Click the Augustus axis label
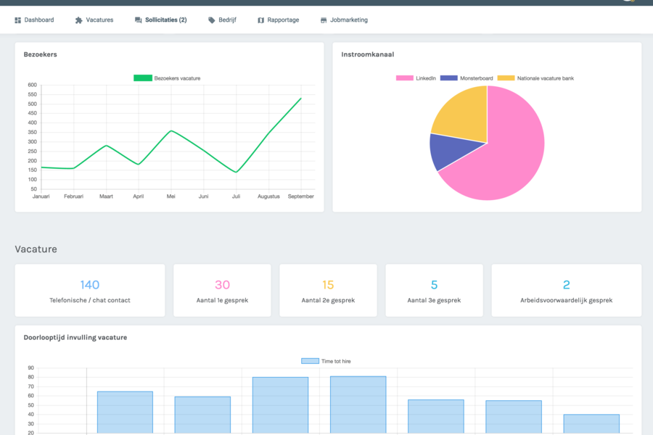653x435 pixels. (x=268, y=196)
